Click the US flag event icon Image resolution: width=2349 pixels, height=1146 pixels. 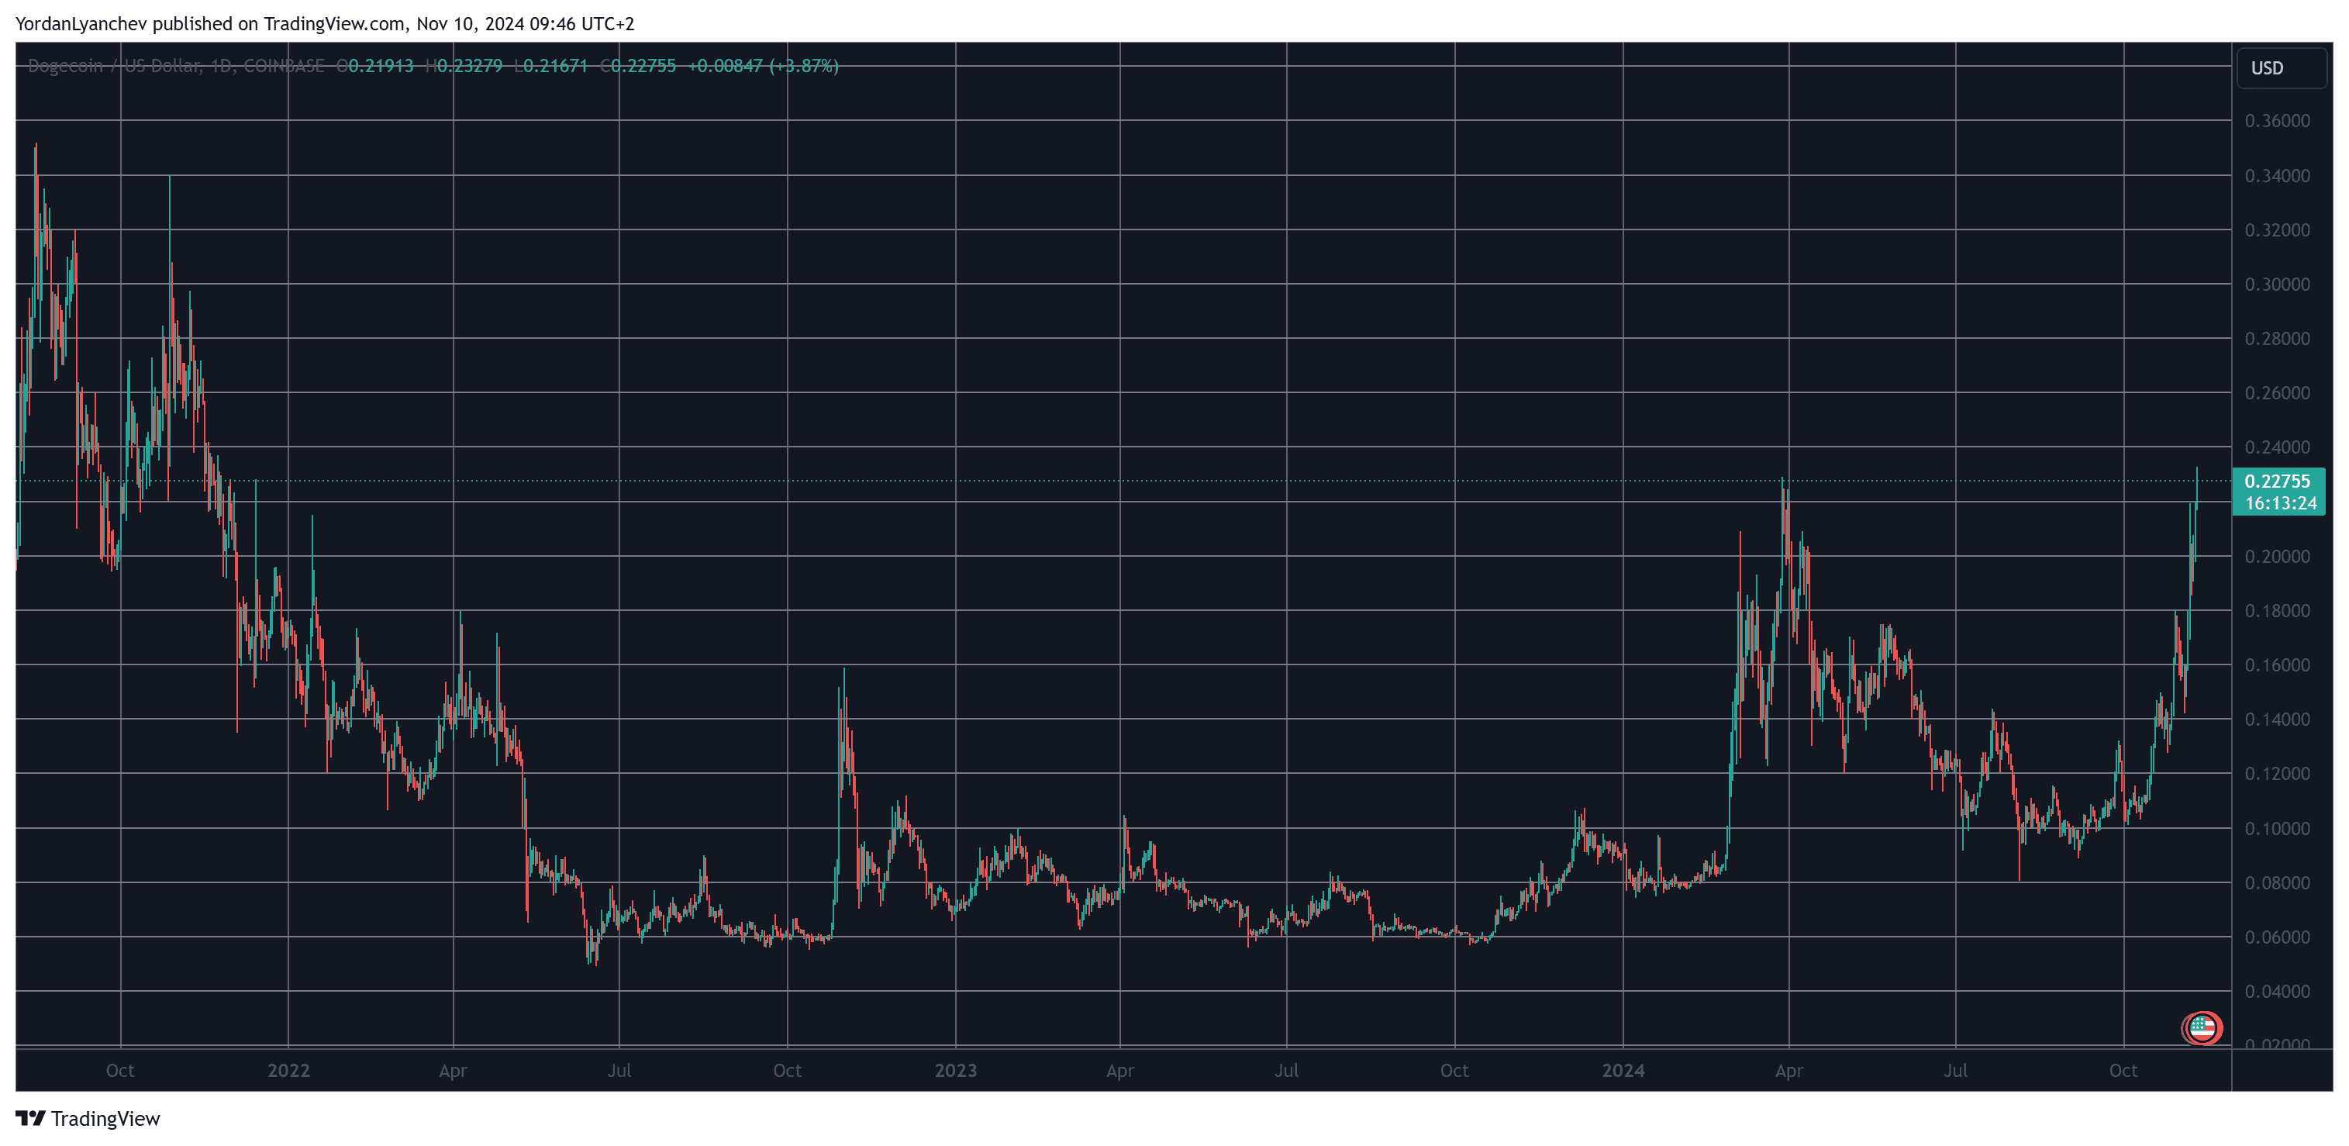click(2202, 1028)
